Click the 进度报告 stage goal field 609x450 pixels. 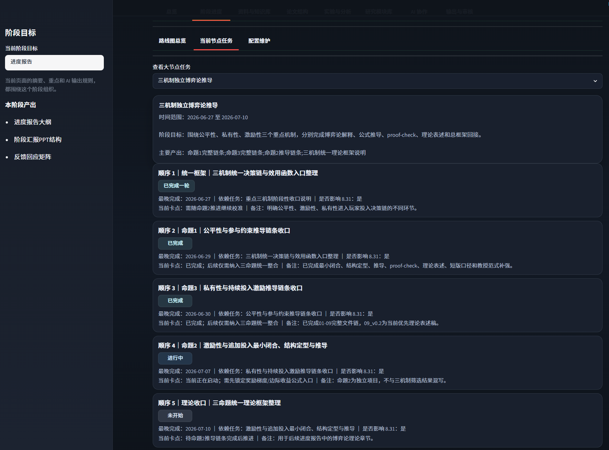click(54, 62)
